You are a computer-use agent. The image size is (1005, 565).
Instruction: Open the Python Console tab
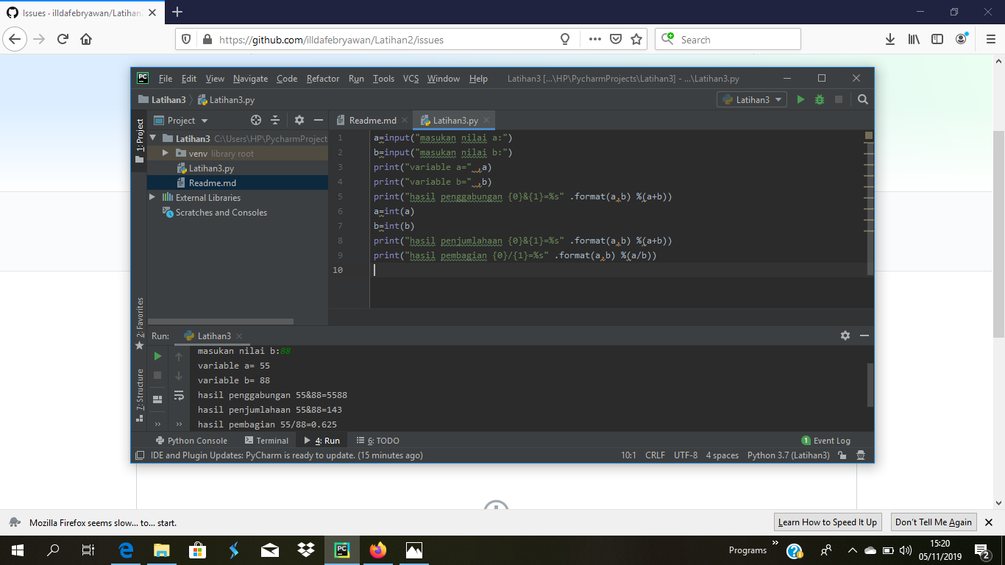(191, 441)
